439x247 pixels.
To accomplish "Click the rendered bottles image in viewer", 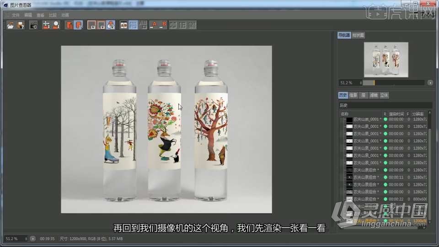I will point(166,129).
